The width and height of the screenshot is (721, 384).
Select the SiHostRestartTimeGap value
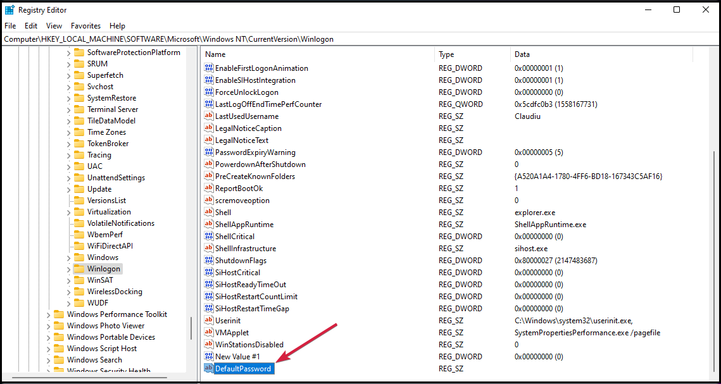[252, 308]
